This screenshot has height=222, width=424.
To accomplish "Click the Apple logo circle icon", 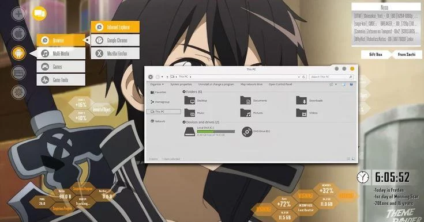I will (18, 34).
